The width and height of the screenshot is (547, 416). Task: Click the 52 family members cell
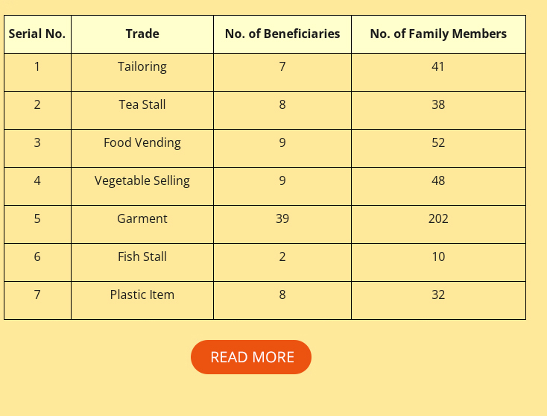click(x=438, y=148)
